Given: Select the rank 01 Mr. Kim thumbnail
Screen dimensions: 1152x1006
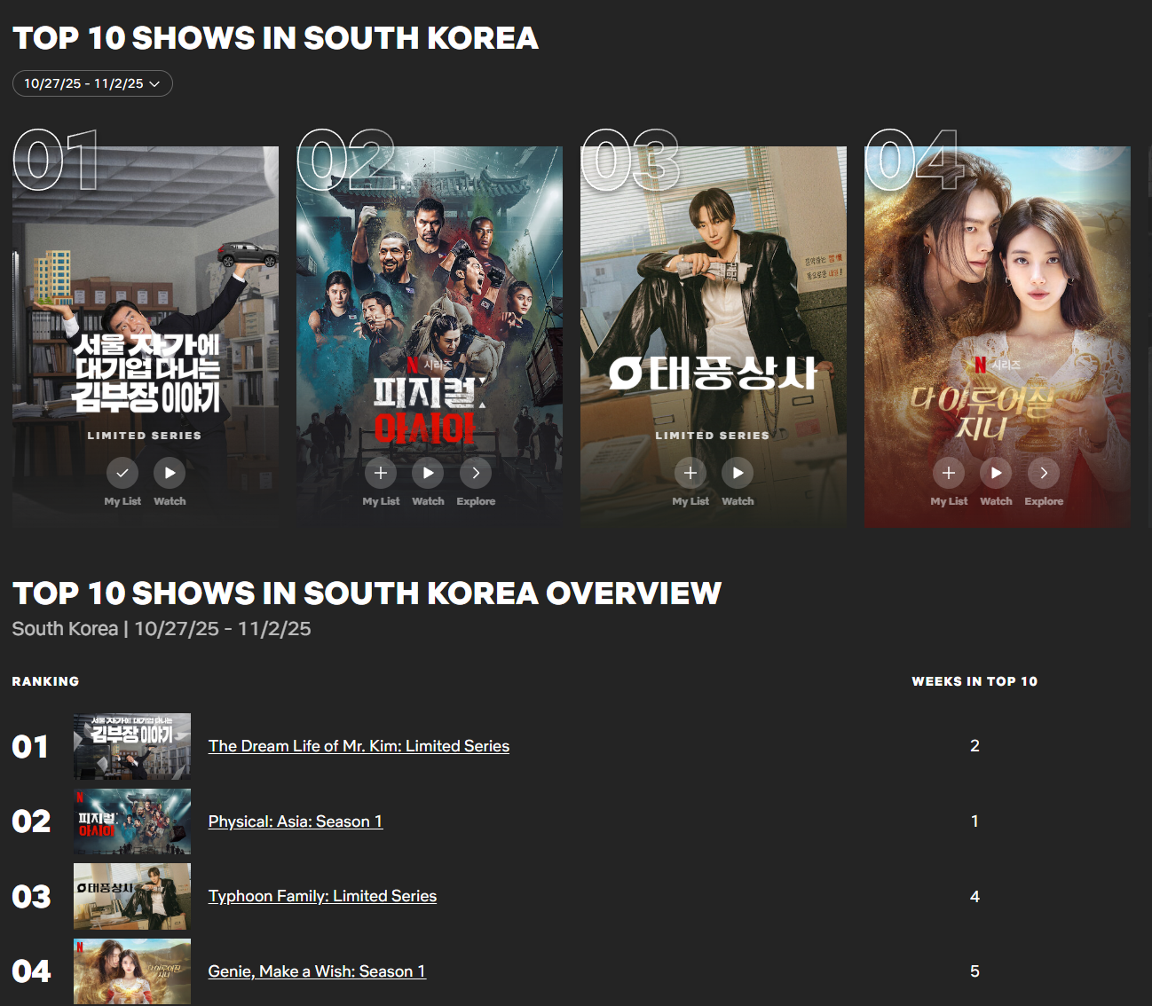Looking at the screenshot, I should [x=132, y=746].
